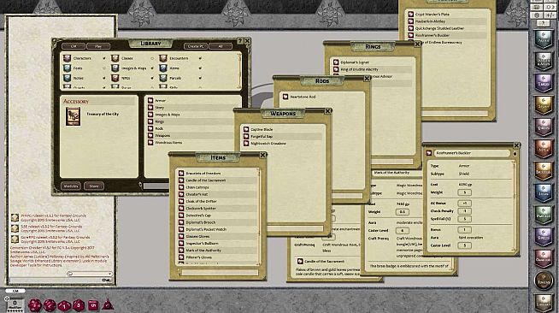559x313 pixels.
Task: Click the GM button in Library
Action: coord(74,46)
